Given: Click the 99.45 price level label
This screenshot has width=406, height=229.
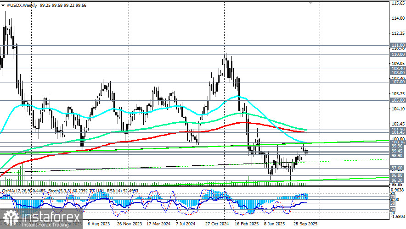Looking at the screenshot, I should (398, 151).
